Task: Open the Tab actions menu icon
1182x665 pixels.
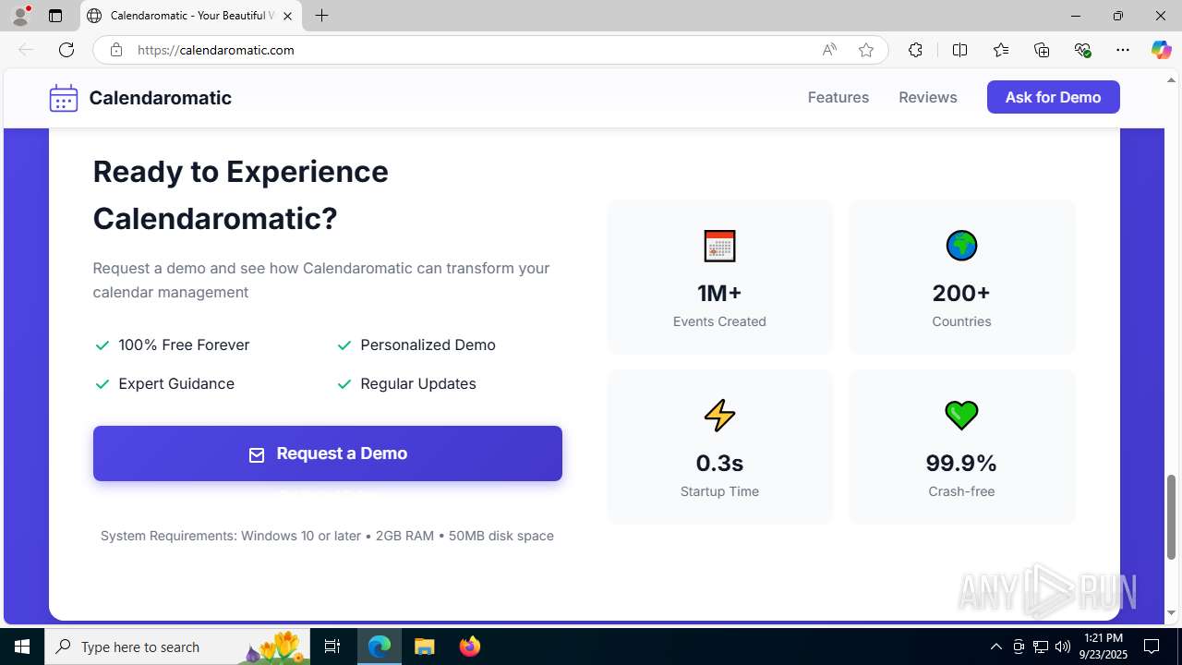Action: 55,16
